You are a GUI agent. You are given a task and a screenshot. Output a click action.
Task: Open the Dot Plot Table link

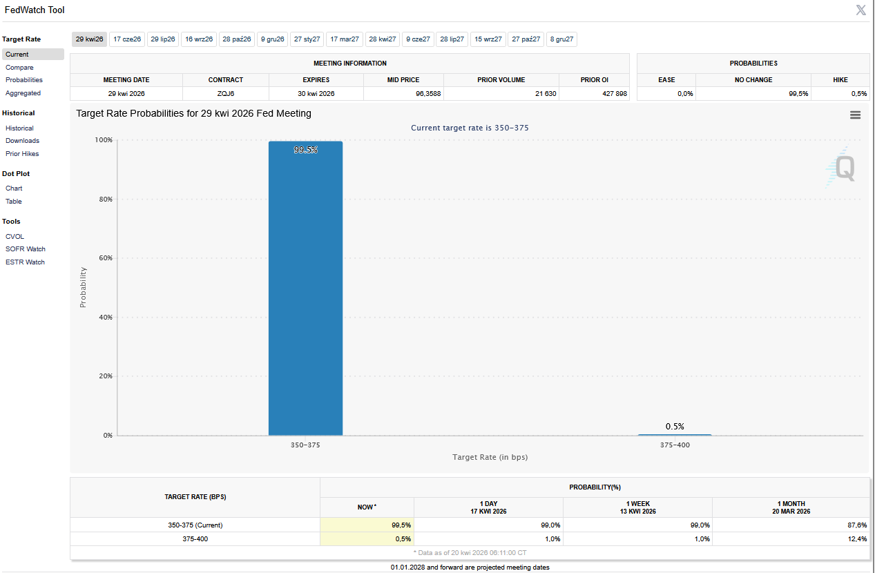pyautogui.click(x=14, y=202)
